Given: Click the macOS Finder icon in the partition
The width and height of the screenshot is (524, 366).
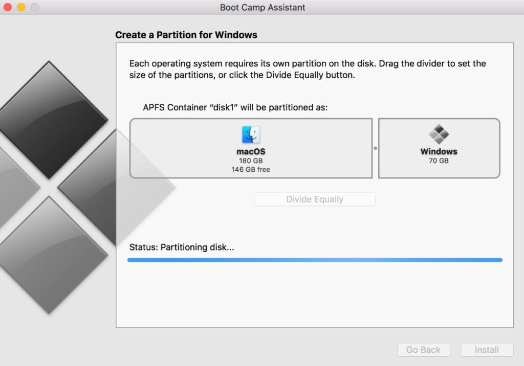Looking at the screenshot, I should point(251,134).
